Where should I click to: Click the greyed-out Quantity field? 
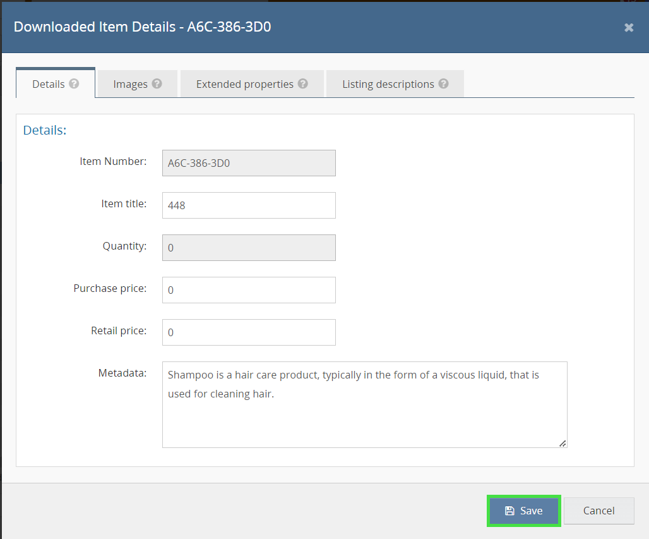pyautogui.click(x=249, y=248)
